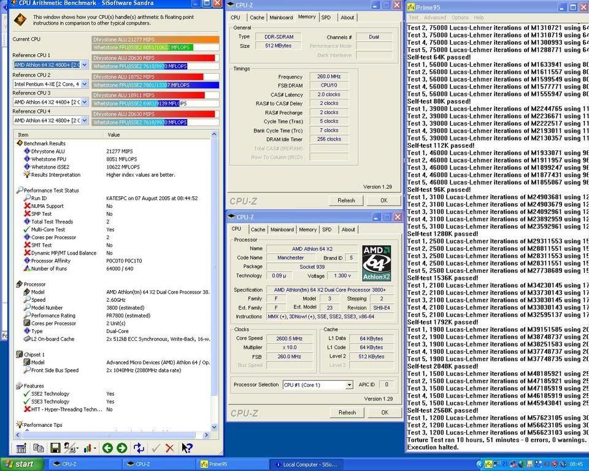Click the red security shield tray icon
Image resolution: width=589 pixels, height=471 pixels.
[x=555, y=464]
